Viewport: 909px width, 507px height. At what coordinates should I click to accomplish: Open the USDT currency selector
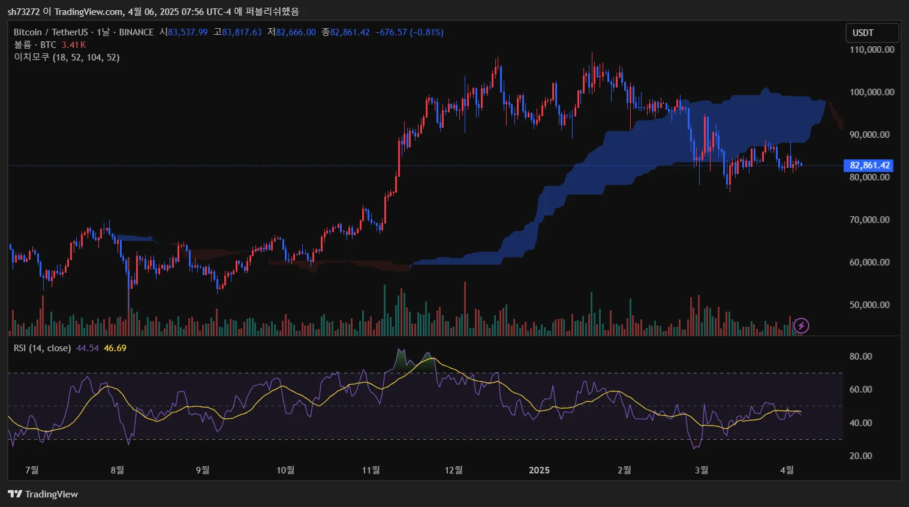coord(872,32)
